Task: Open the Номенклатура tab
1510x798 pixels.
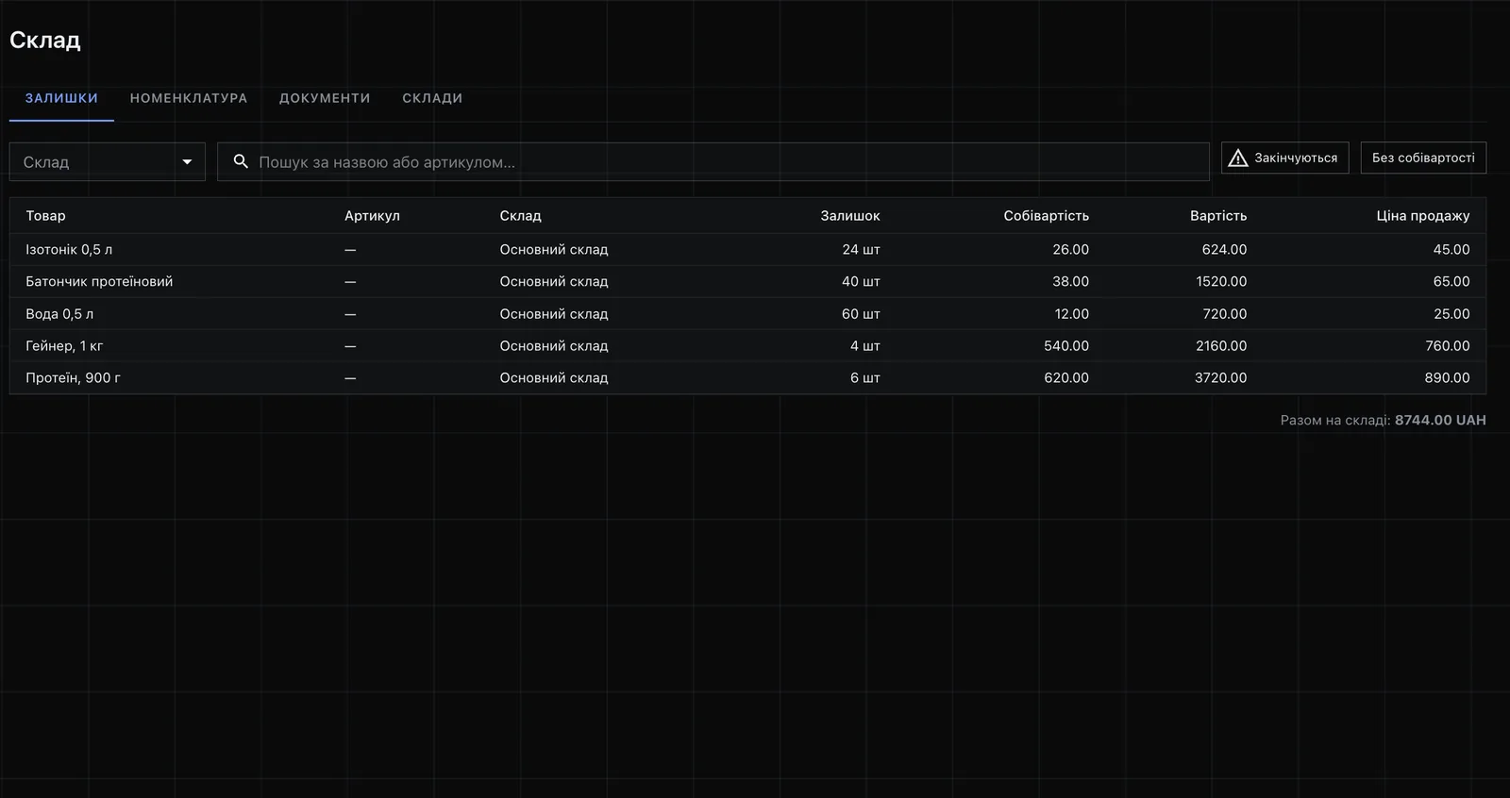Action: pos(189,98)
